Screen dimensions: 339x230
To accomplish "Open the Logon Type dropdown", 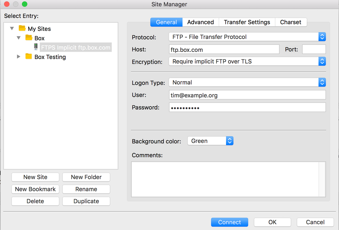I will tap(247, 82).
